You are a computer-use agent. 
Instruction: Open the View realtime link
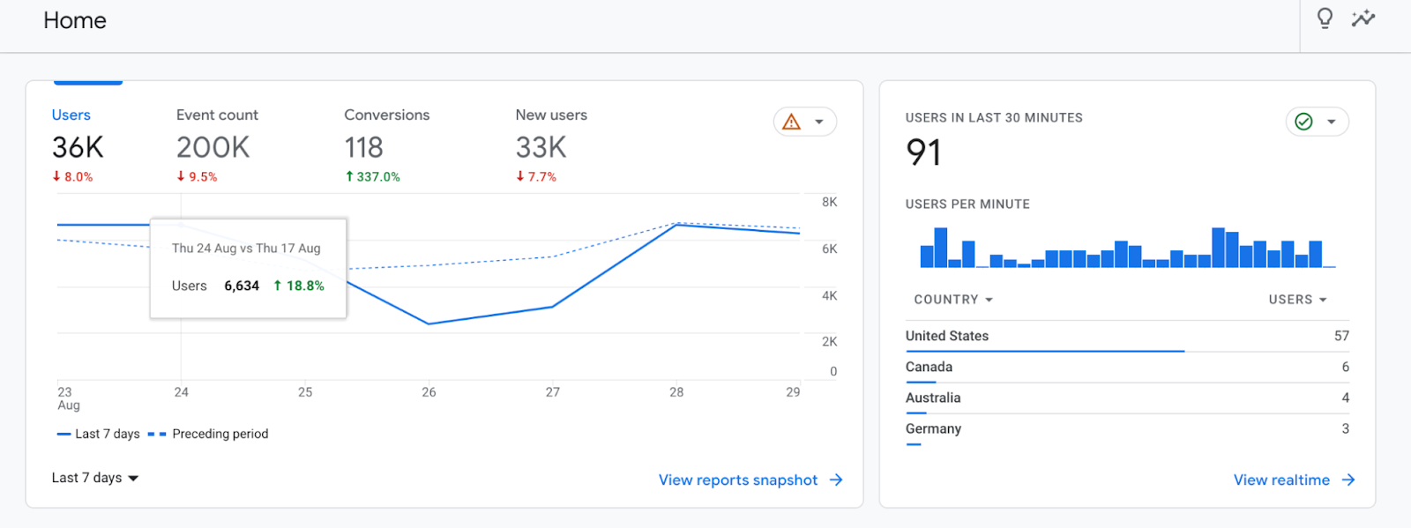[1281, 480]
